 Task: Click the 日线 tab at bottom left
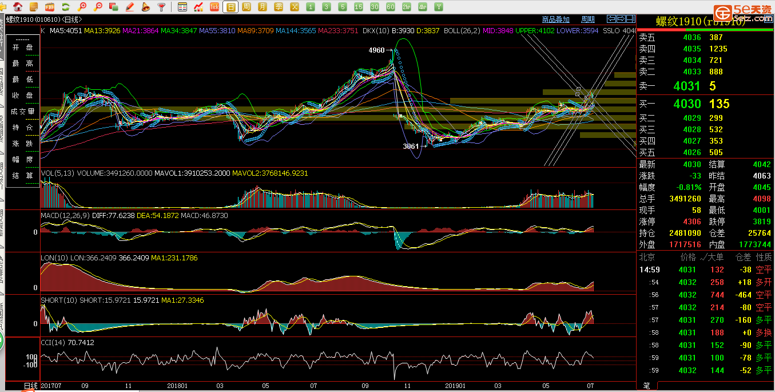[30, 386]
